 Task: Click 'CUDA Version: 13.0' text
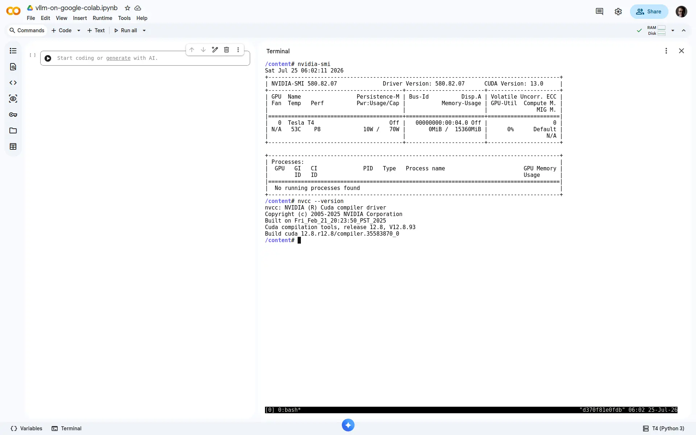pyautogui.click(x=514, y=84)
